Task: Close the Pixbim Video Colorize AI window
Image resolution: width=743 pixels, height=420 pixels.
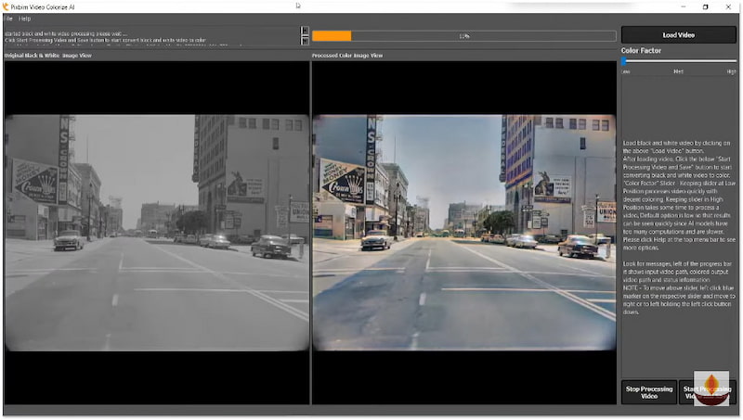Action: click(730, 6)
